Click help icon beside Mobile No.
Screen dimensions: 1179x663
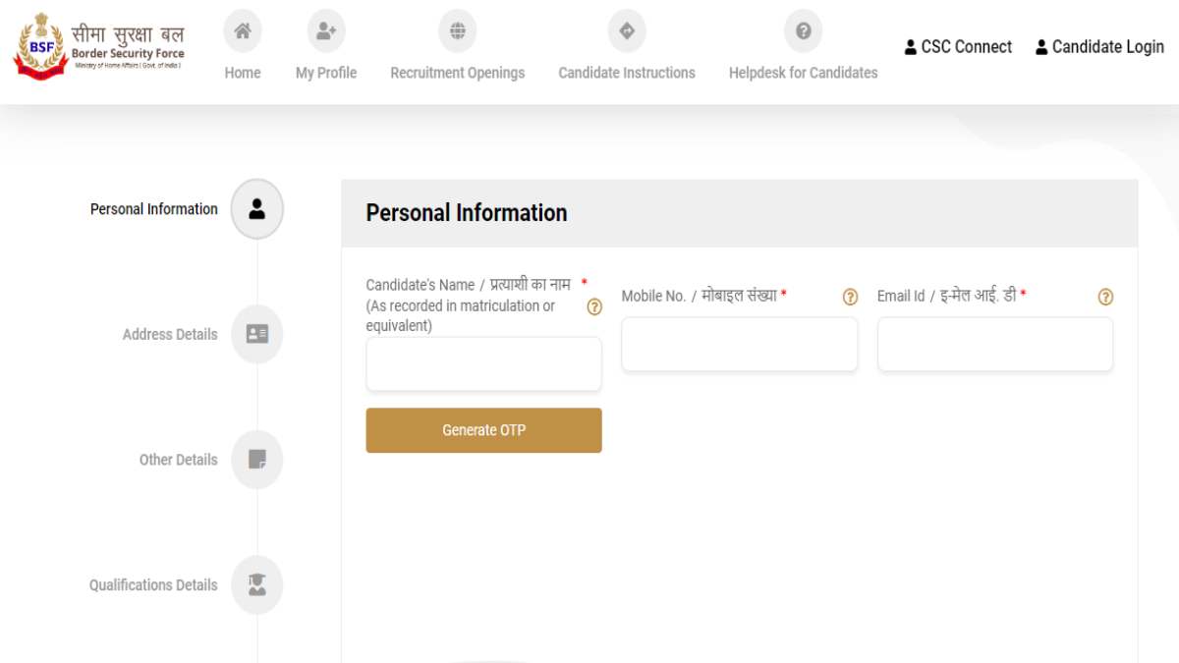click(851, 297)
